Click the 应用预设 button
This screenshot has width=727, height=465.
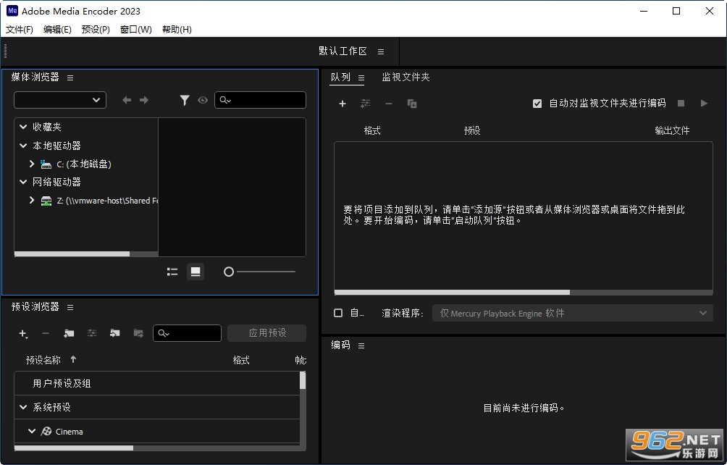tap(266, 333)
